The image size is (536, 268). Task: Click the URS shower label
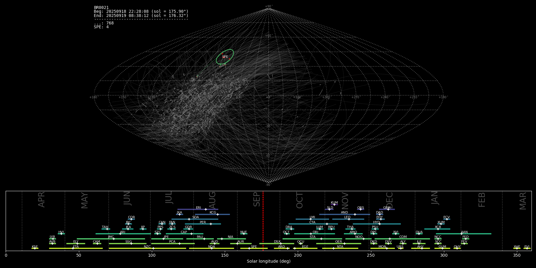coord(400,247)
